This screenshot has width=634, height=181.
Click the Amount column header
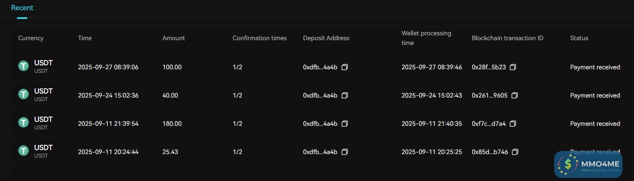click(173, 38)
